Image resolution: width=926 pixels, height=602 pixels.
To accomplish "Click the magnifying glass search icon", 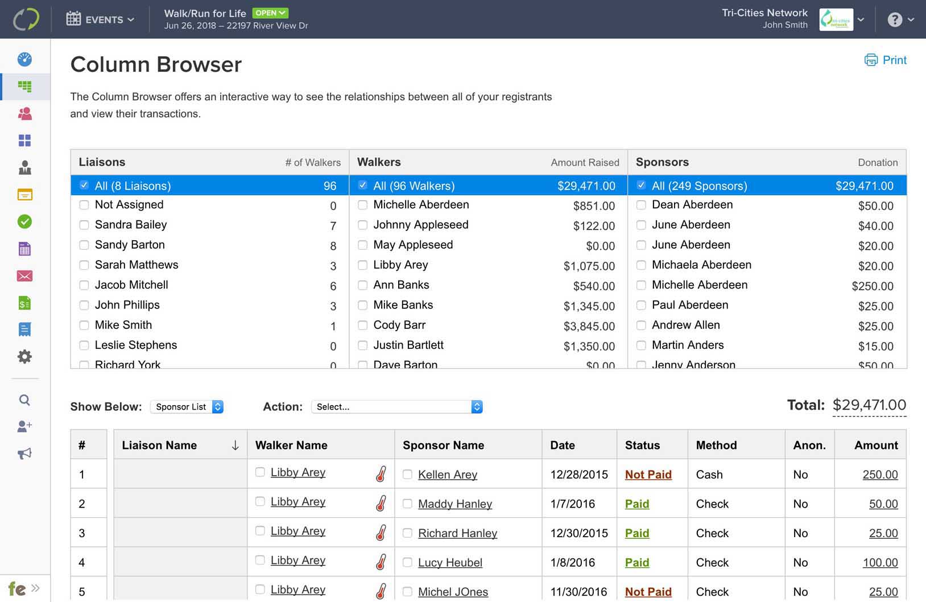I will click(x=24, y=400).
